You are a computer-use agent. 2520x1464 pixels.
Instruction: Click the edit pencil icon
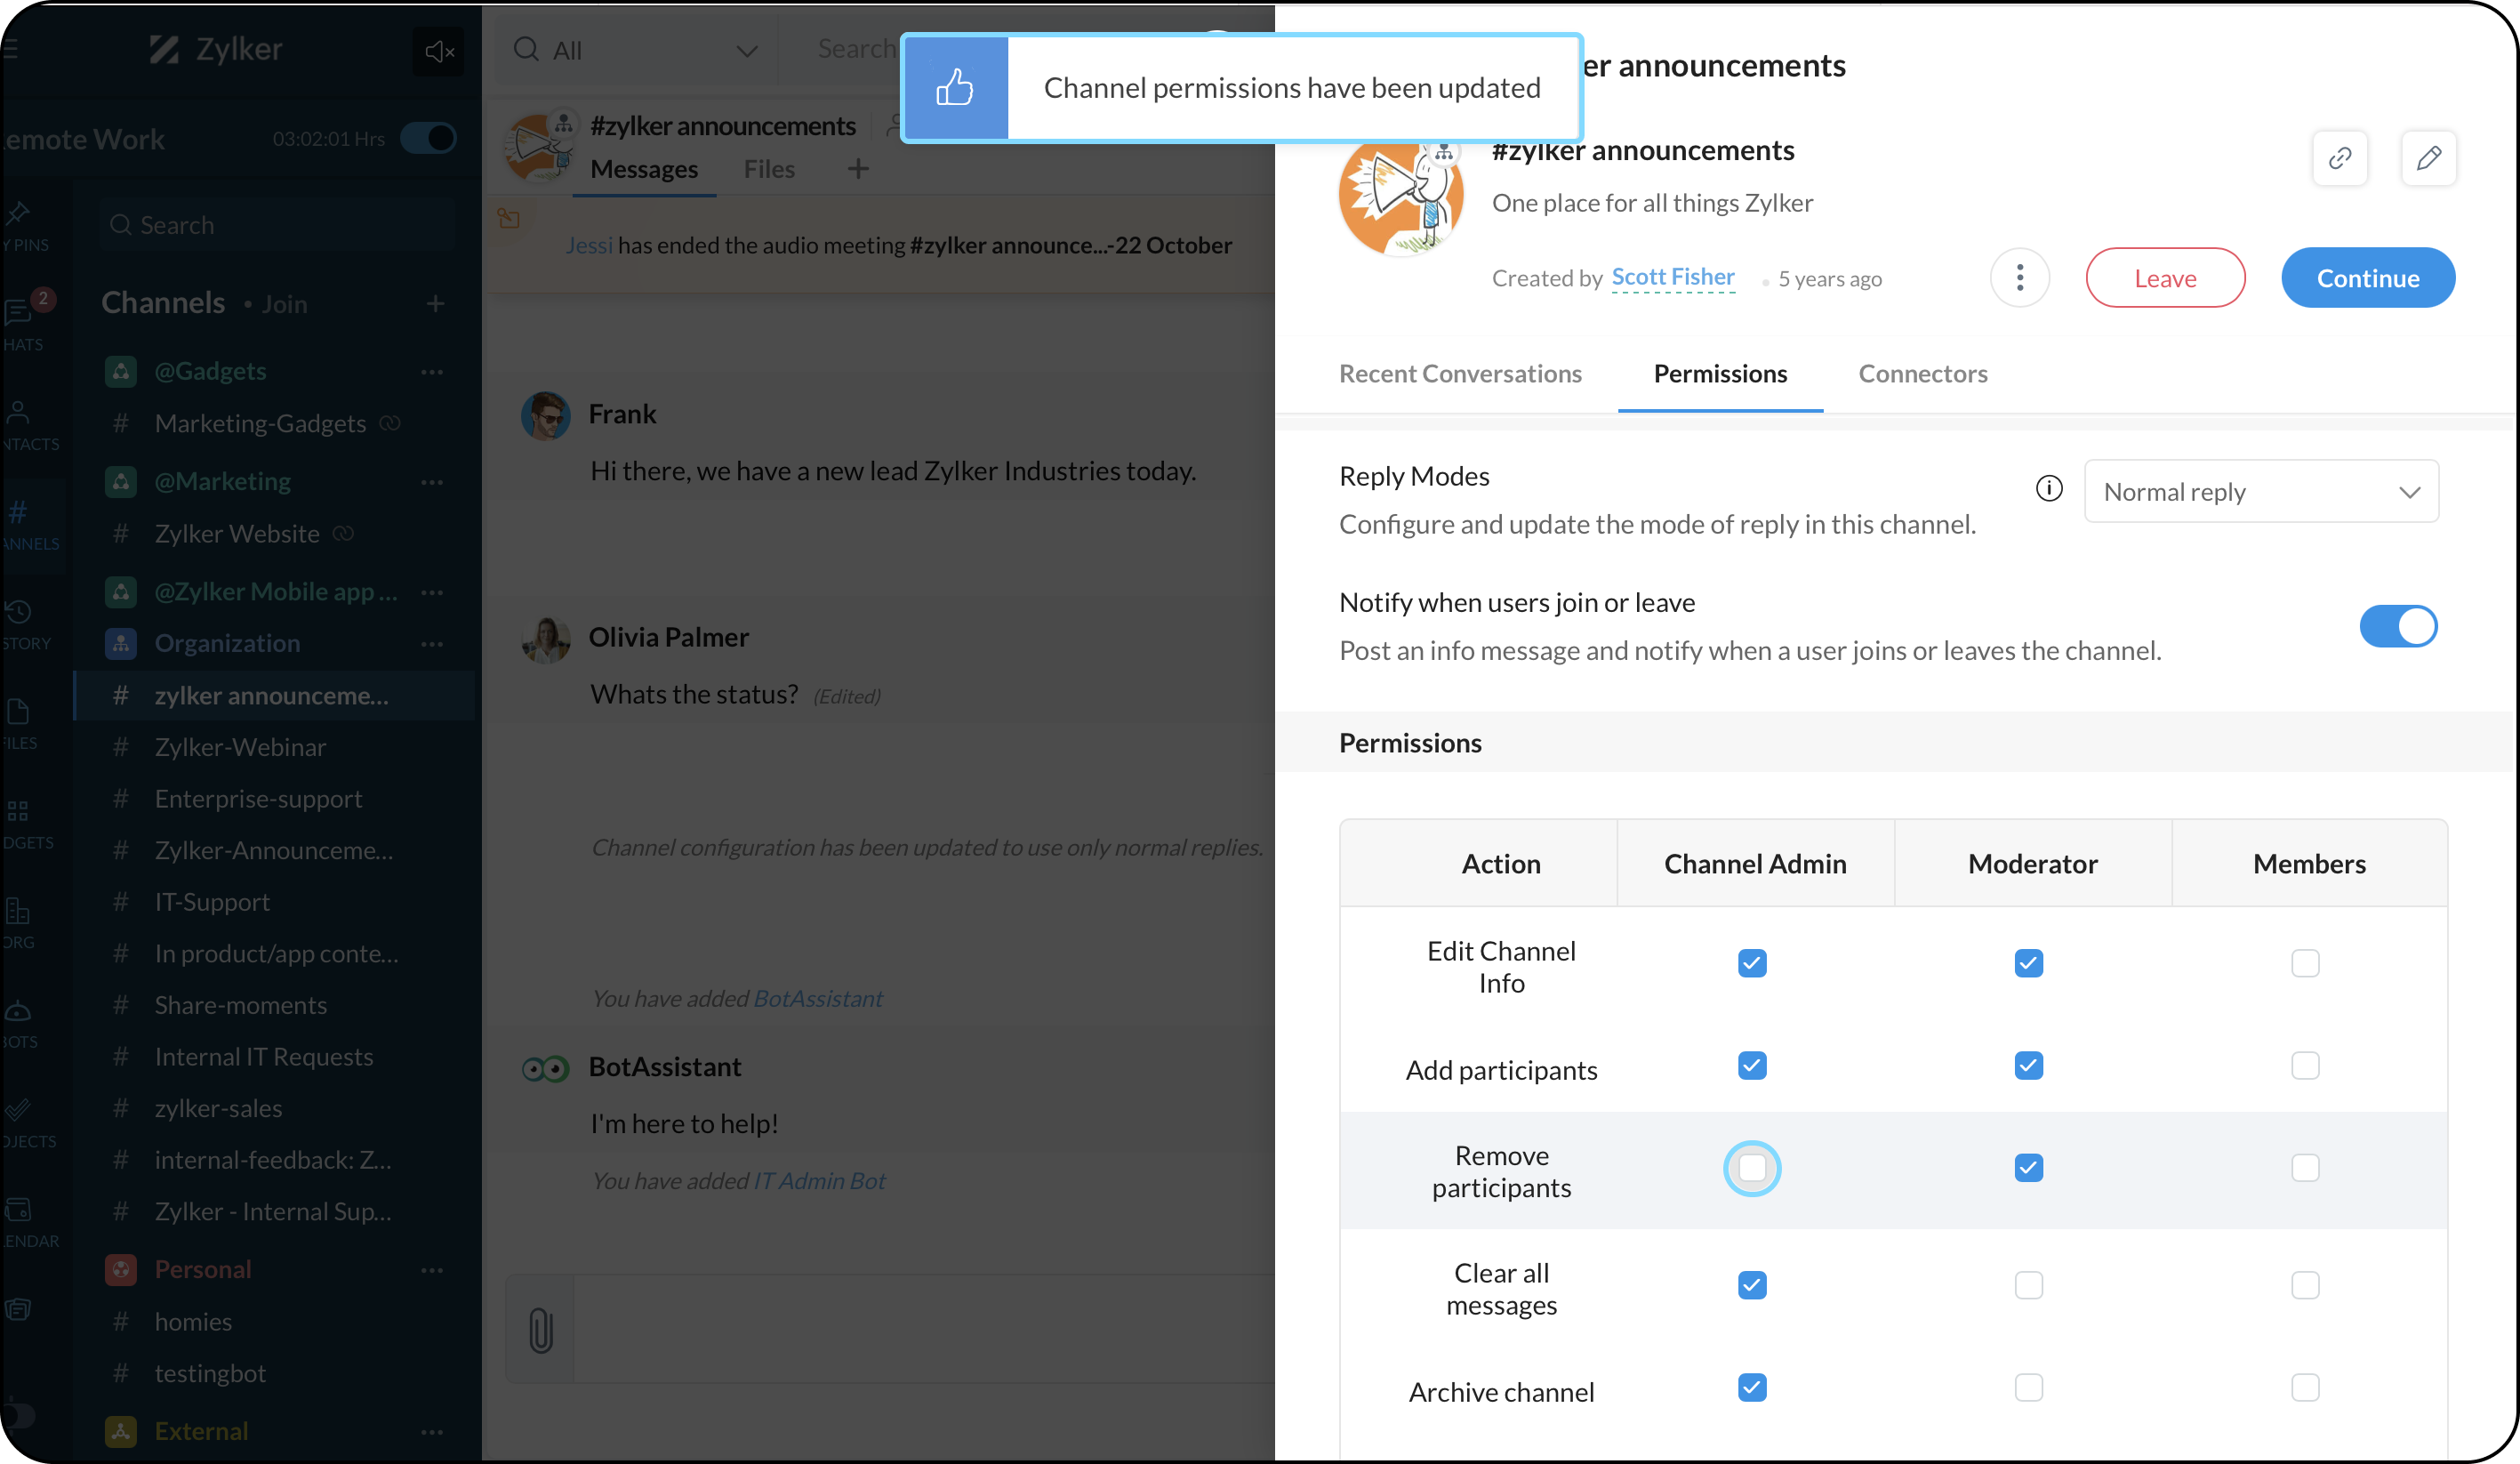click(2428, 158)
